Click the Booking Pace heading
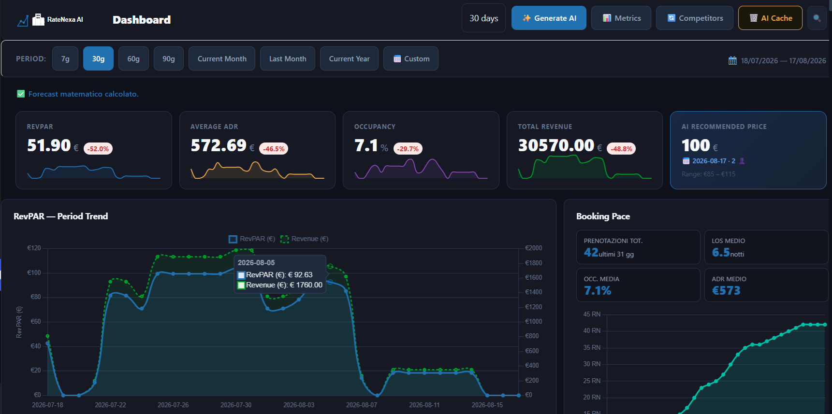832x414 pixels. (x=603, y=216)
